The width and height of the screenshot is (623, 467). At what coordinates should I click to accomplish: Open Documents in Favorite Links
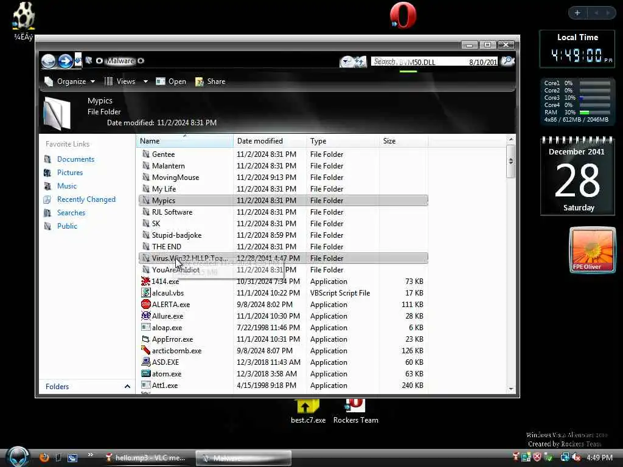click(x=75, y=159)
